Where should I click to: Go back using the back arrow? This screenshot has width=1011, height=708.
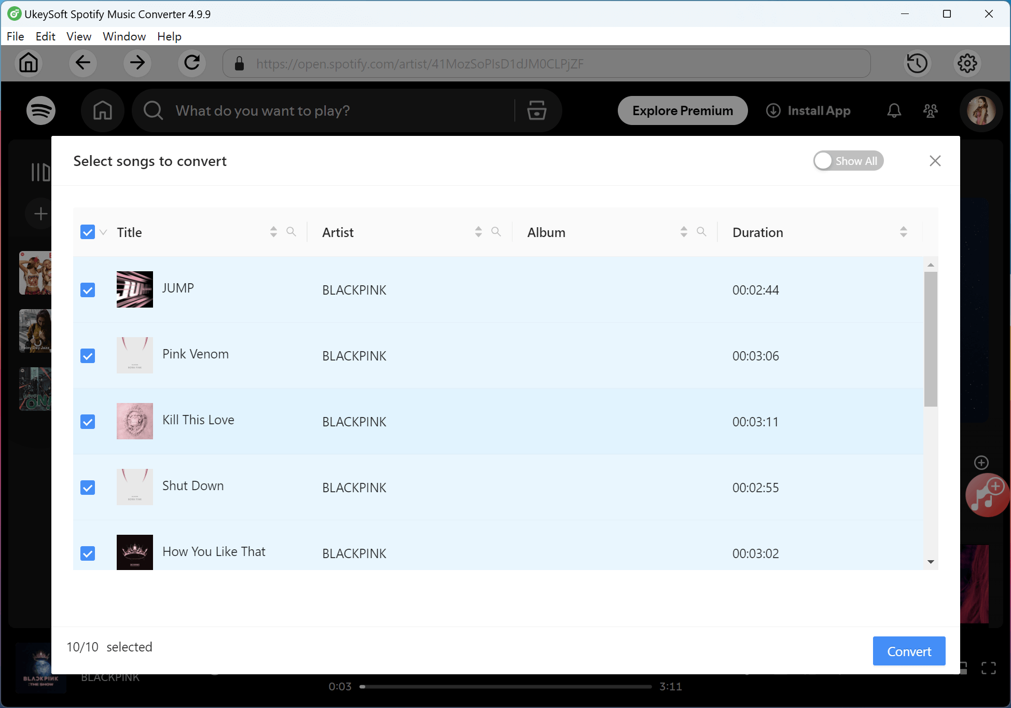[x=83, y=63]
